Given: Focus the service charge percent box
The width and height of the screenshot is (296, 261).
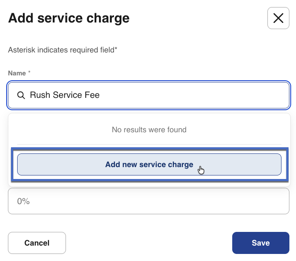Looking at the screenshot, I should tap(149, 201).
